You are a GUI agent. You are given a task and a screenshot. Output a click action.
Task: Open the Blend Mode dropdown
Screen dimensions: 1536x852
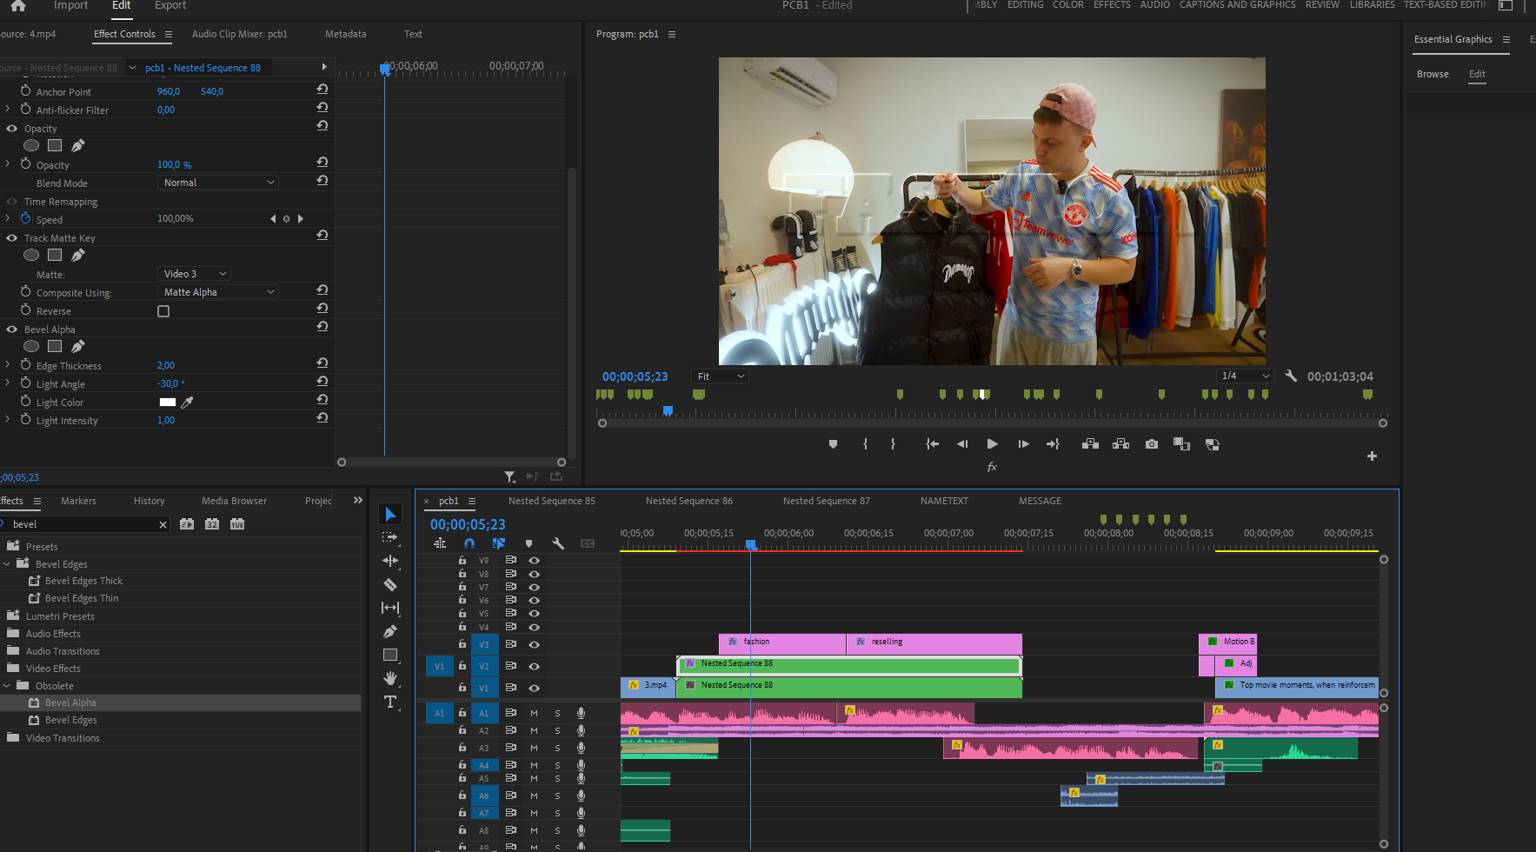[218, 183]
